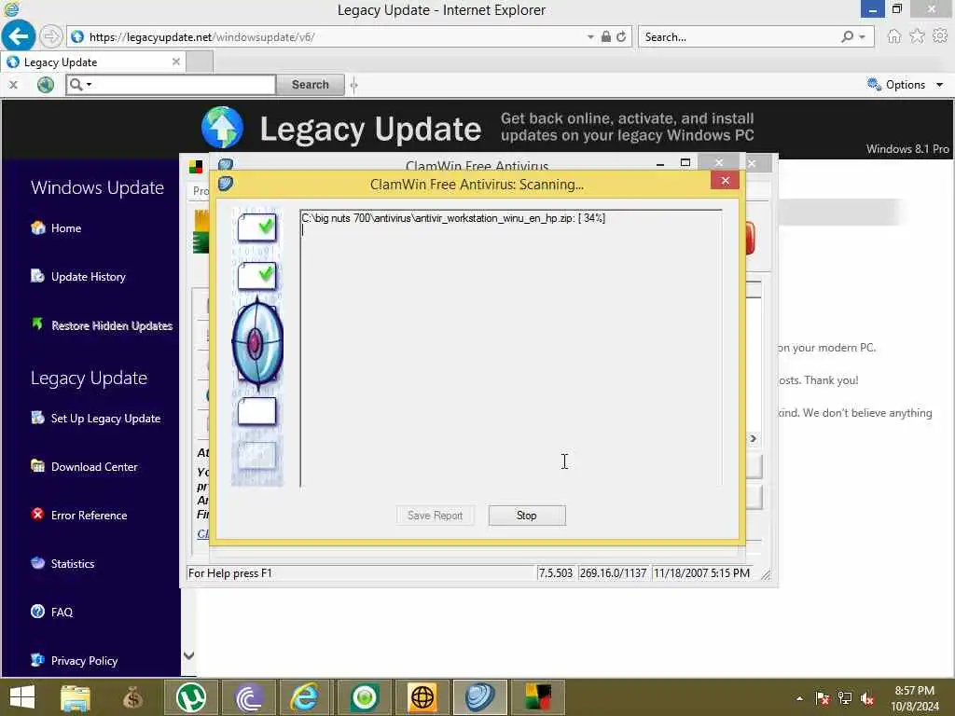Open the purple swirl app on taskbar
This screenshot has width=955, height=716.
[x=248, y=697]
